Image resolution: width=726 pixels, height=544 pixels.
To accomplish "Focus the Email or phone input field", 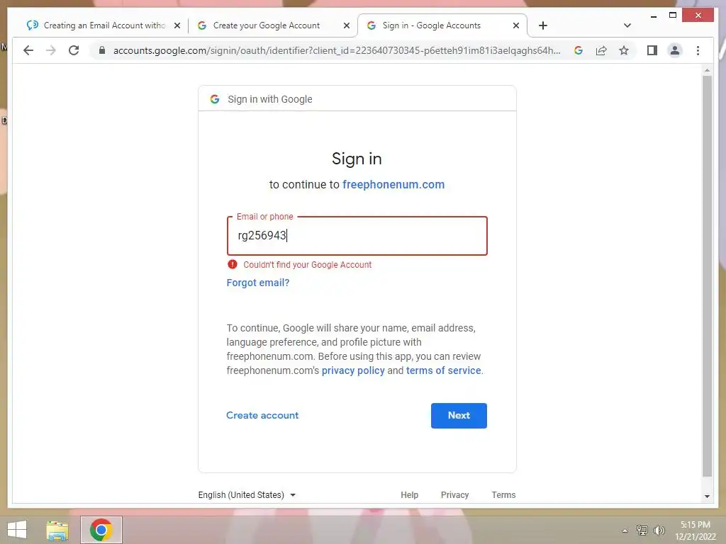I will pos(357,236).
